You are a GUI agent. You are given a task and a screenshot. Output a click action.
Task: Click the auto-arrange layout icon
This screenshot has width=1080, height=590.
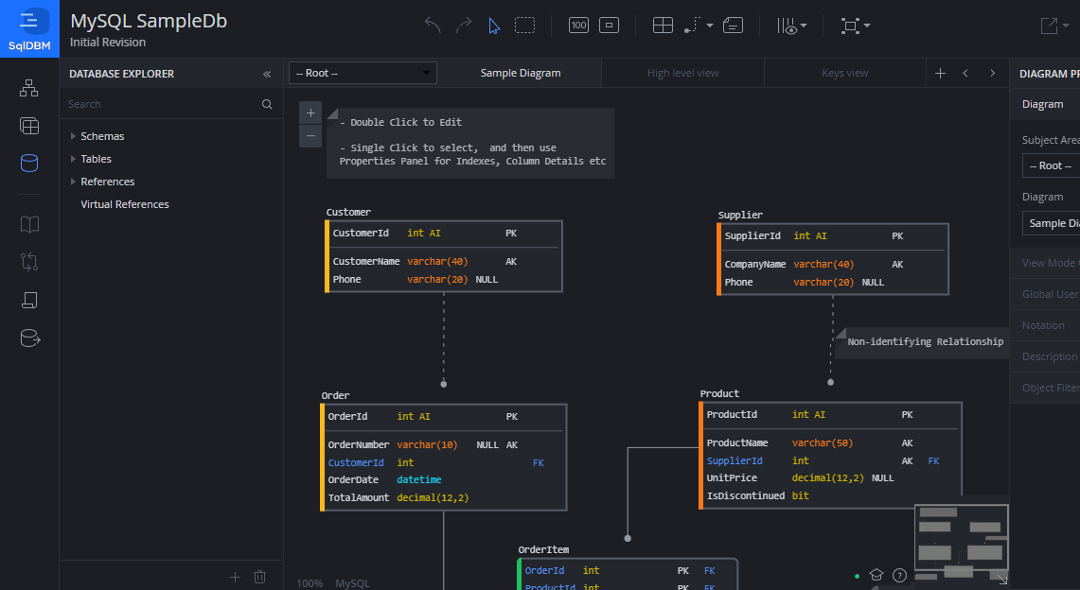pyautogui.click(x=850, y=26)
